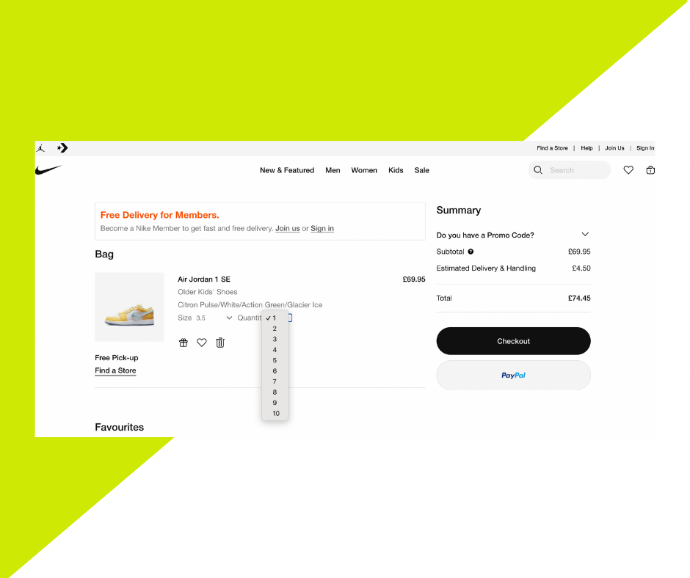Pick quantity 9 in the dropdown
Image resolution: width=690 pixels, height=578 pixels.
coord(275,403)
